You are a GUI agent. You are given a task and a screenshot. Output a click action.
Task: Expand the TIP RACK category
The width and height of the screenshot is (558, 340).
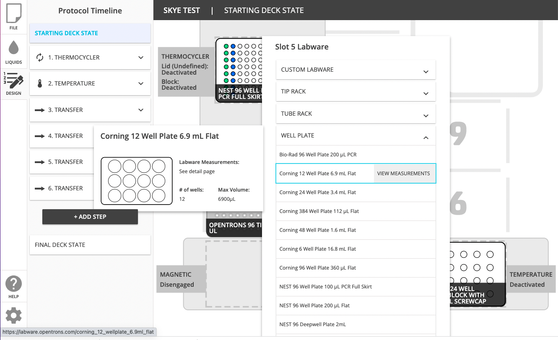[356, 91]
